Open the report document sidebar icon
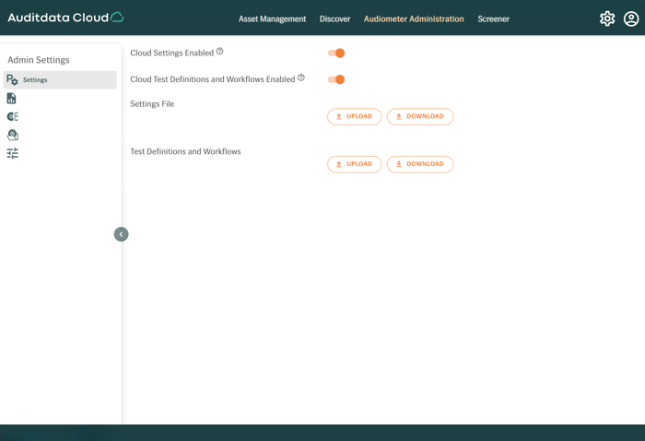645x441 pixels. click(11, 99)
